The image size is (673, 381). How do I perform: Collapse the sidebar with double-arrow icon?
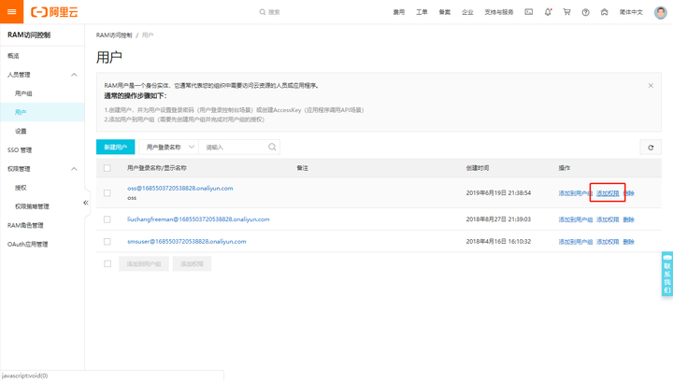(x=86, y=203)
